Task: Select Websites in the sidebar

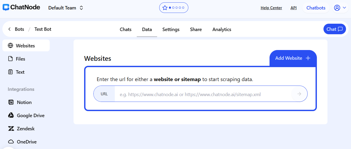Action: (26, 46)
